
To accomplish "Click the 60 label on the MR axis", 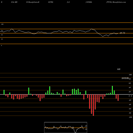I will 130,83.
